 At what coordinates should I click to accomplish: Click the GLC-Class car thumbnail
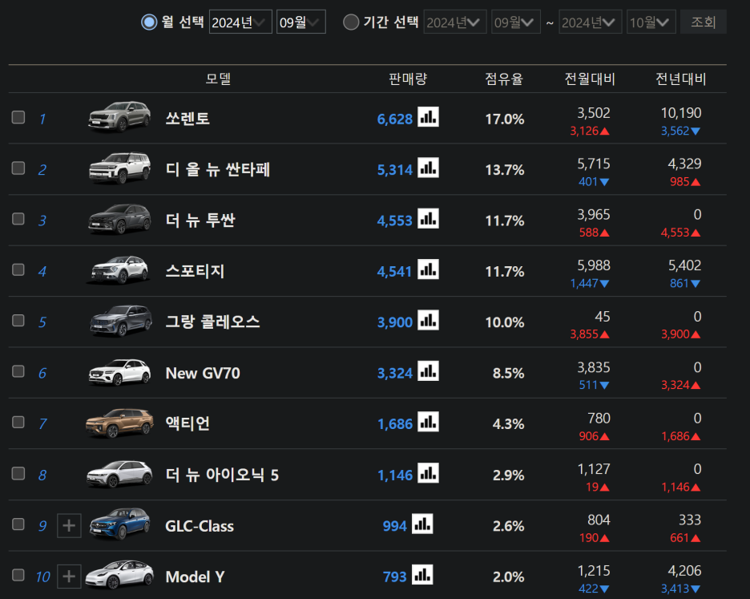coord(119,524)
